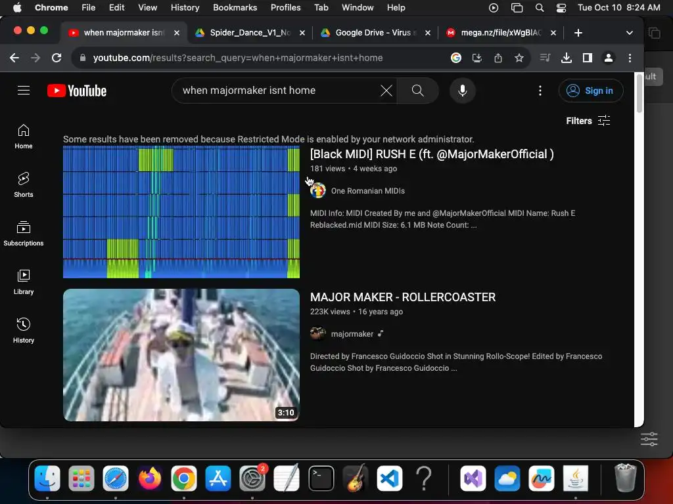The height and width of the screenshot is (504, 673).
Task: Share this page via the share icon
Action: [x=498, y=58]
